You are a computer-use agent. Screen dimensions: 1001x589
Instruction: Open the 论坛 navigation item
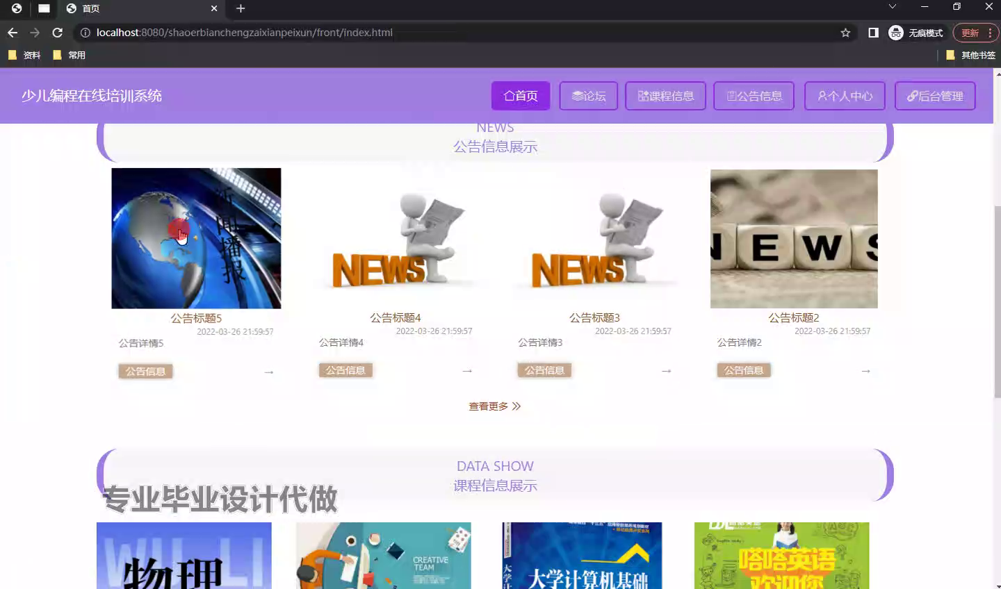pos(589,96)
